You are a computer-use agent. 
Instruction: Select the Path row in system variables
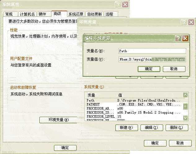click(134, 101)
